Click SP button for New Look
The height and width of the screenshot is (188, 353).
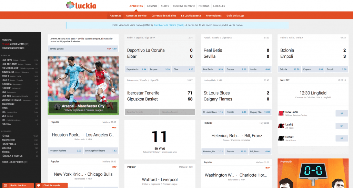click(x=342, y=113)
